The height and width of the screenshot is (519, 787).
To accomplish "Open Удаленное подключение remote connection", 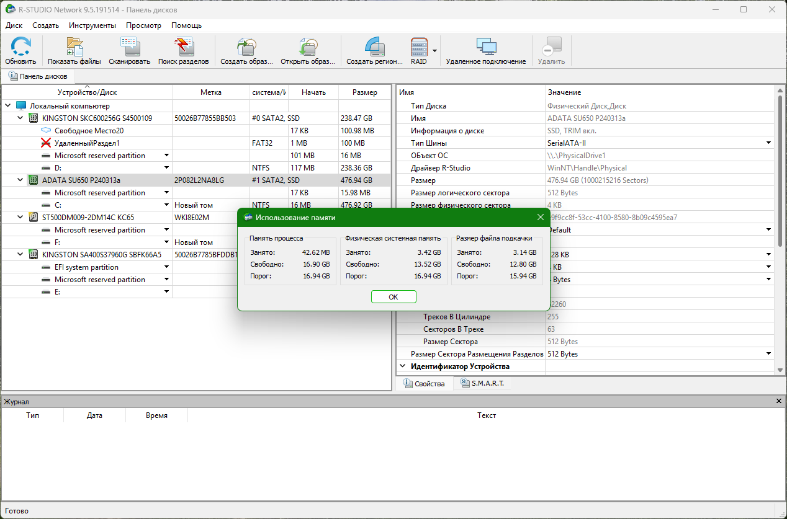I will click(x=485, y=50).
